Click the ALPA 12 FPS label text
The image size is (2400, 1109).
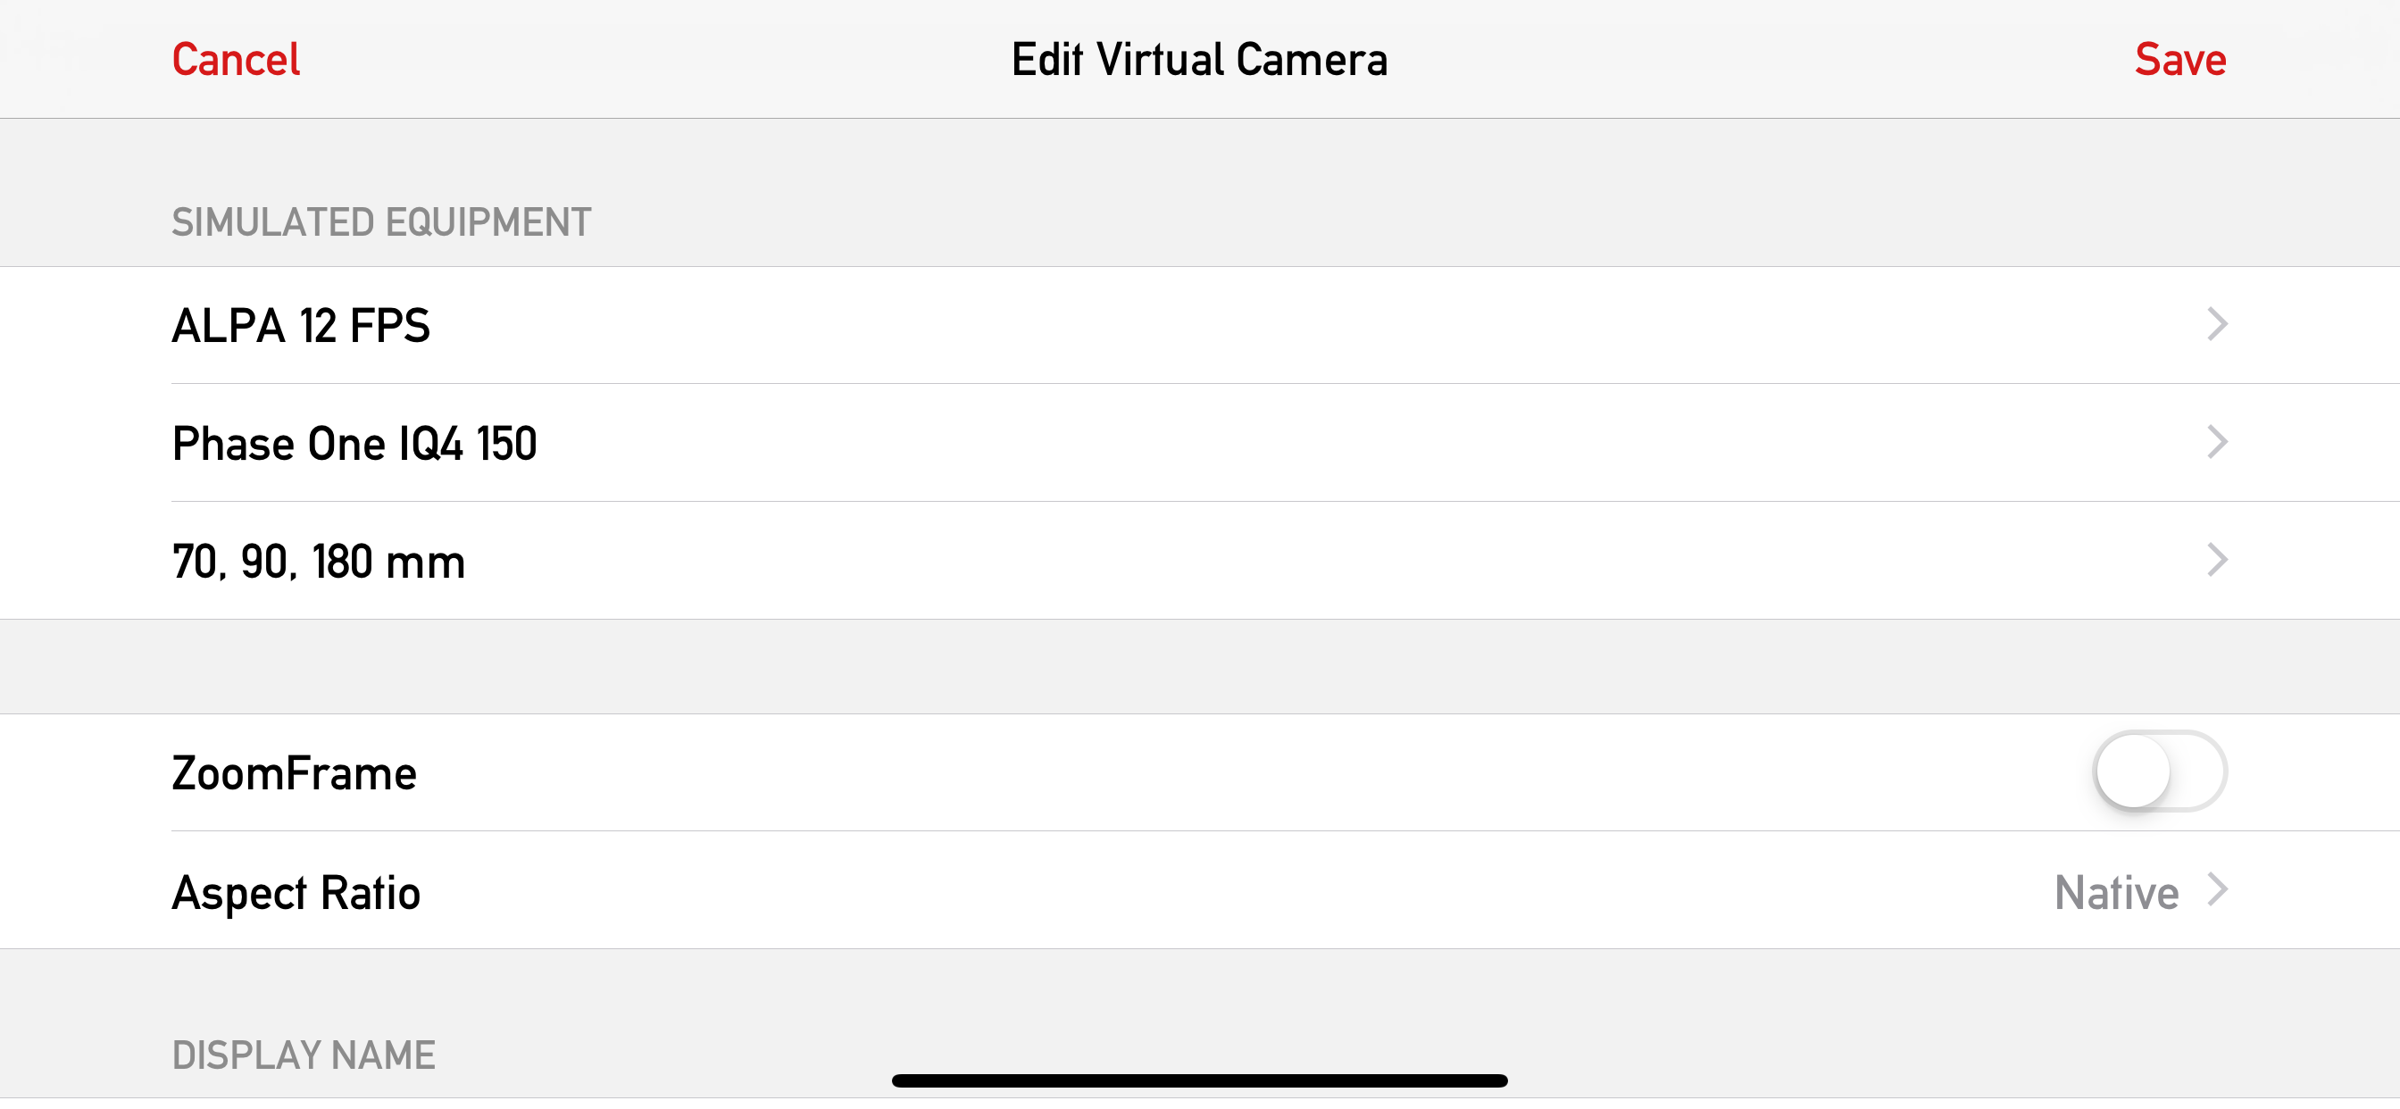(x=301, y=326)
